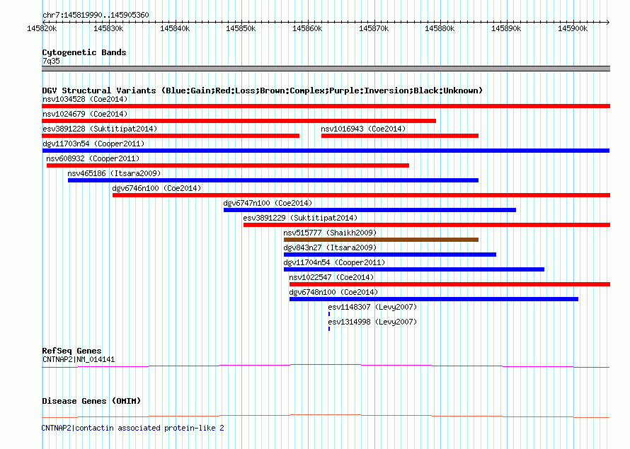
Task: Click the esv1314998 (Levy2007) label
Action: point(372,322)
